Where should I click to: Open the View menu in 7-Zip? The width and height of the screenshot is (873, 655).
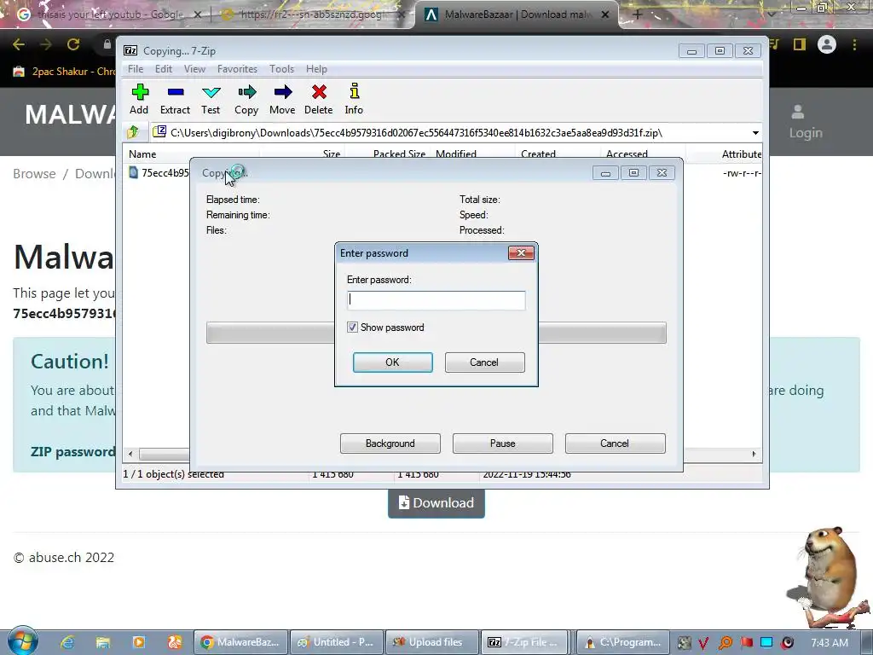click(x=194, y=68)
